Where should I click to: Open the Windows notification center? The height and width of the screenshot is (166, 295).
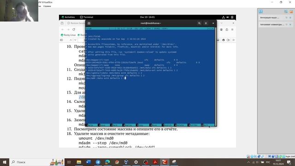(x=289, y=162)
